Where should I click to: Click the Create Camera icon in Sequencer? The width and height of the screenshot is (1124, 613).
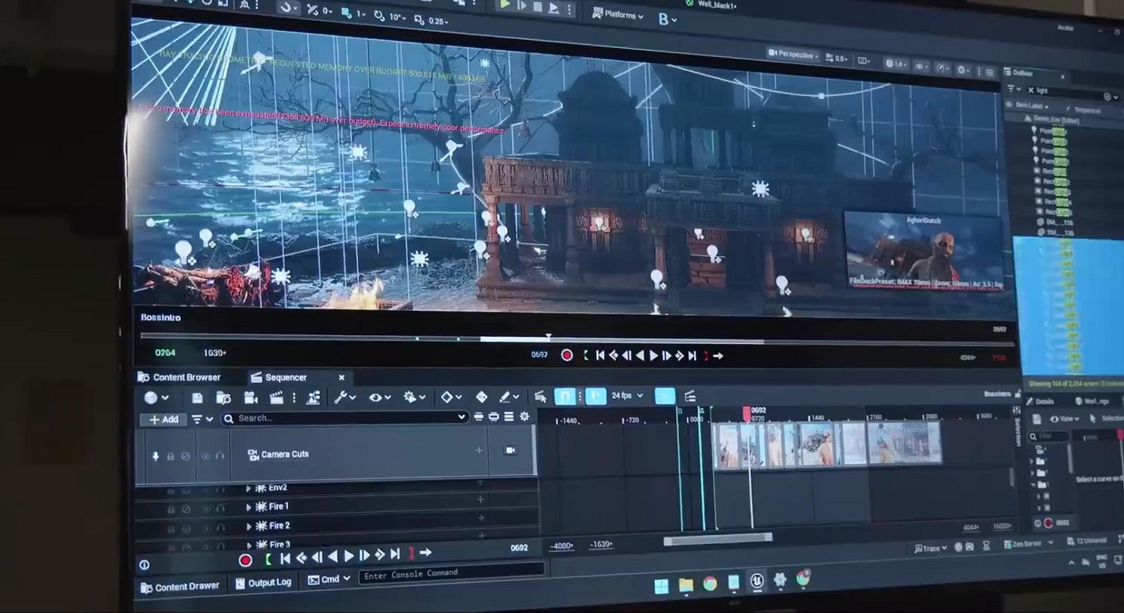tap(250, 398)
